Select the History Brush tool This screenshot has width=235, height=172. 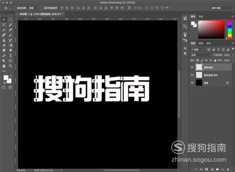click(10, 40)
